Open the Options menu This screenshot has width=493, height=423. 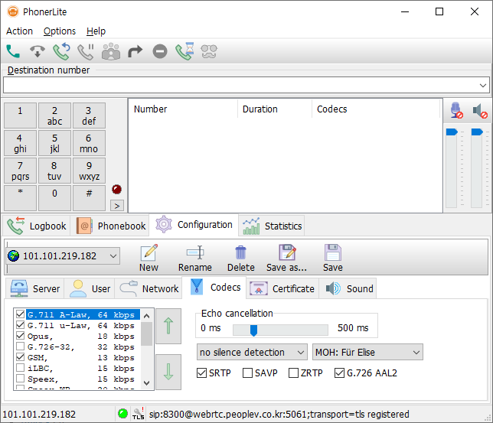tap(60, 31)
